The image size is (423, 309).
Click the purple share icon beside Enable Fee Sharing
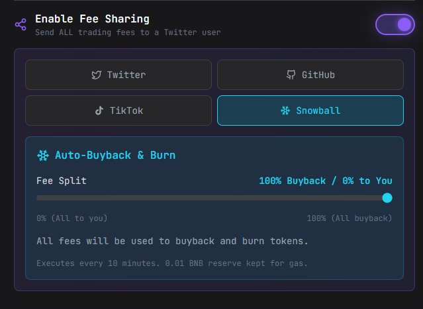[x=21, y=24]
